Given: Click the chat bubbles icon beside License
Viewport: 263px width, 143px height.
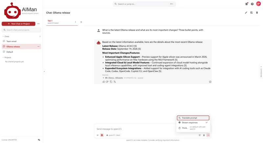Looking at the screenshot, I should (x=39, y=140).
